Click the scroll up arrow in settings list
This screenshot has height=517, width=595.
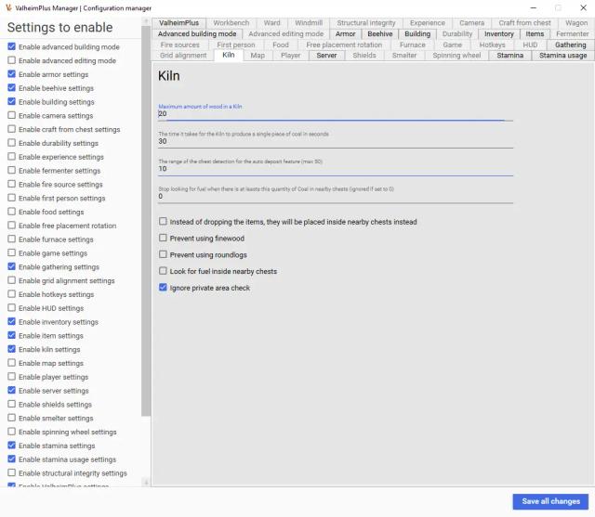(x=146, y=22)
